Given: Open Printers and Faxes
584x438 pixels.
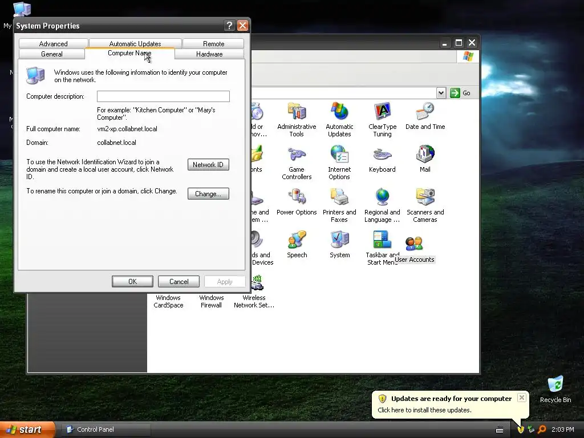Looking at the screenshot, I should tap(339, 205).
